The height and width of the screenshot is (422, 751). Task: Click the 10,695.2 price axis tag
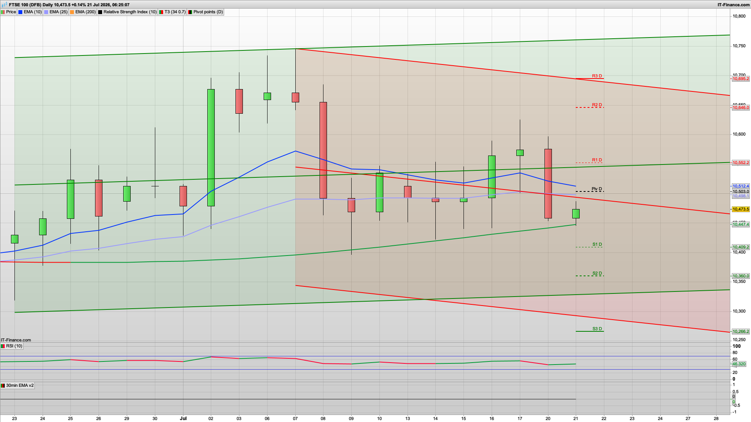741,79
